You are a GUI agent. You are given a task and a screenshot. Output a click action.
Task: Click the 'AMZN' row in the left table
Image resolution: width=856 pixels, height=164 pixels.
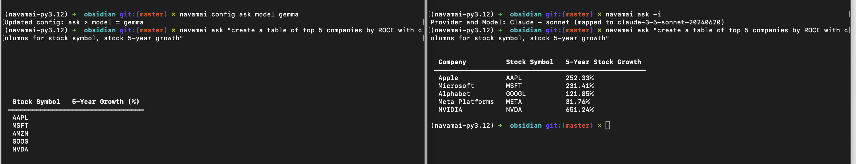(20, 133)
